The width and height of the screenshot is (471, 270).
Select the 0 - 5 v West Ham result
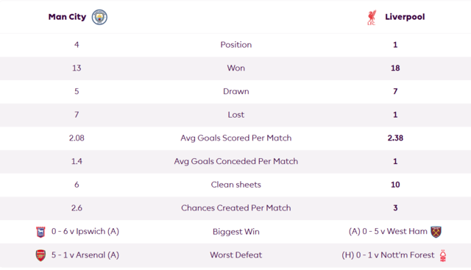coord(388,231)
